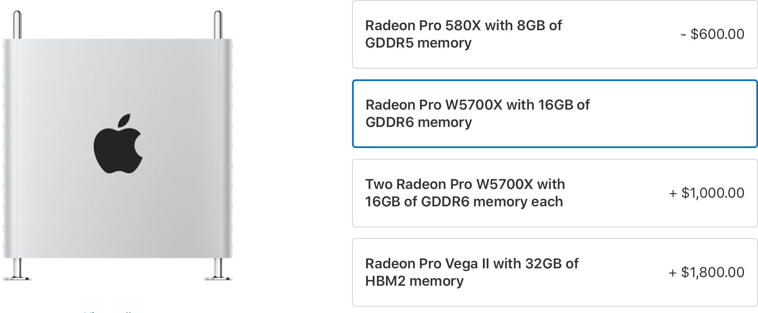The image size is (758, 313).
Task: Click the GDDR6 memory text in selected card
Action: (x=418, y=123)
